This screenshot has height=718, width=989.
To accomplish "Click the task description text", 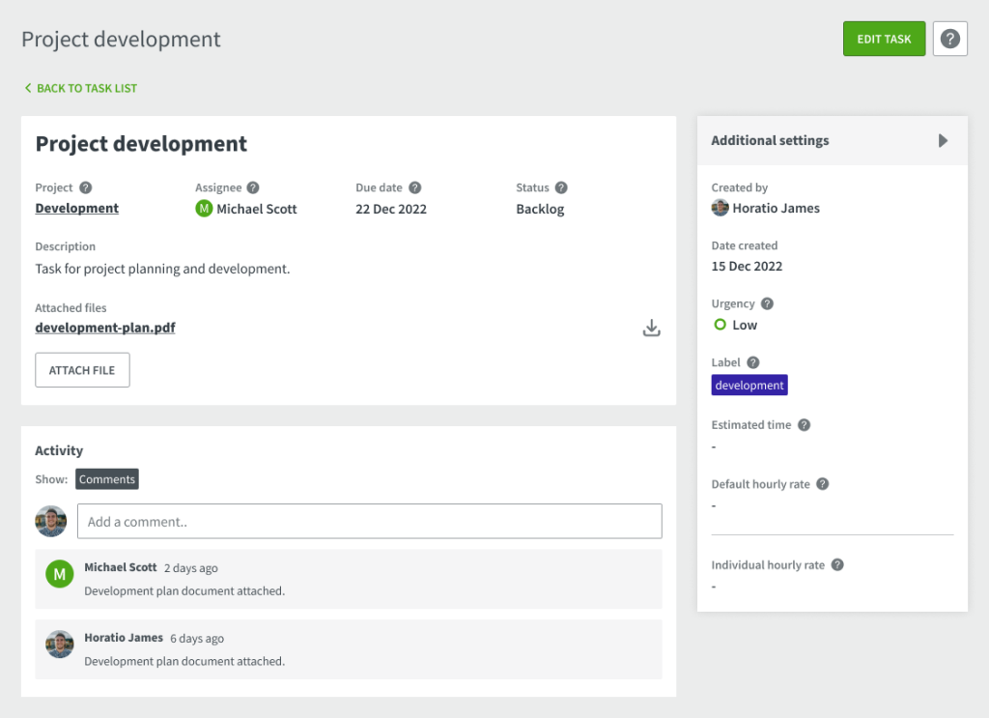I will [162, 269].
